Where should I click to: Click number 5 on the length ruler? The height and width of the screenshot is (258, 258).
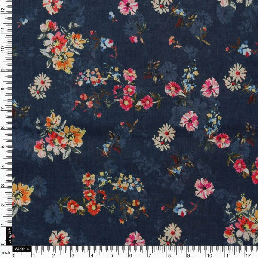pyautogui.click(x=3, y=147)
